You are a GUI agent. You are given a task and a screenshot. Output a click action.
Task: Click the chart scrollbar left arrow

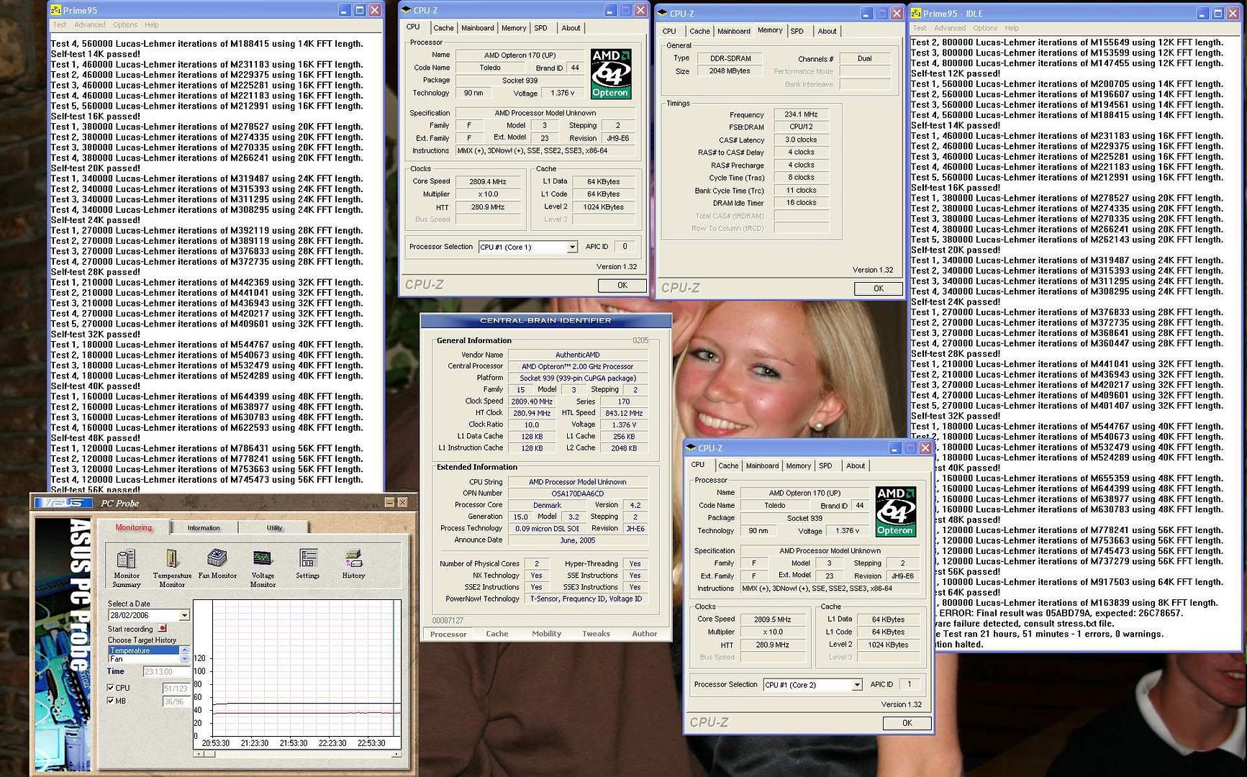pyautogui.click(x=198, y=754)
